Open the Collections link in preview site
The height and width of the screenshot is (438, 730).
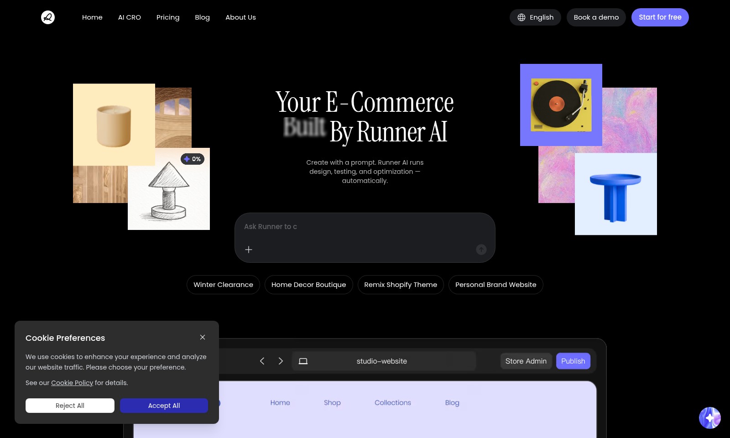click(x=393, y=403)
